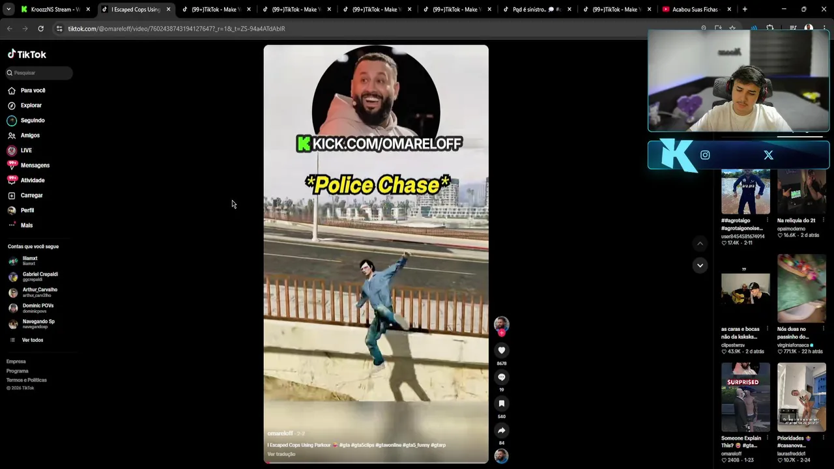This screenshot has height=469, width=834.
Task: Like the video with heart icon
Action: pos(501,350)
